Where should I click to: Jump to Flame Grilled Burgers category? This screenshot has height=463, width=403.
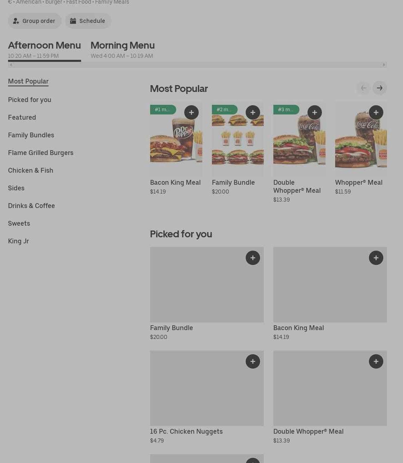(x=41, y=153)
